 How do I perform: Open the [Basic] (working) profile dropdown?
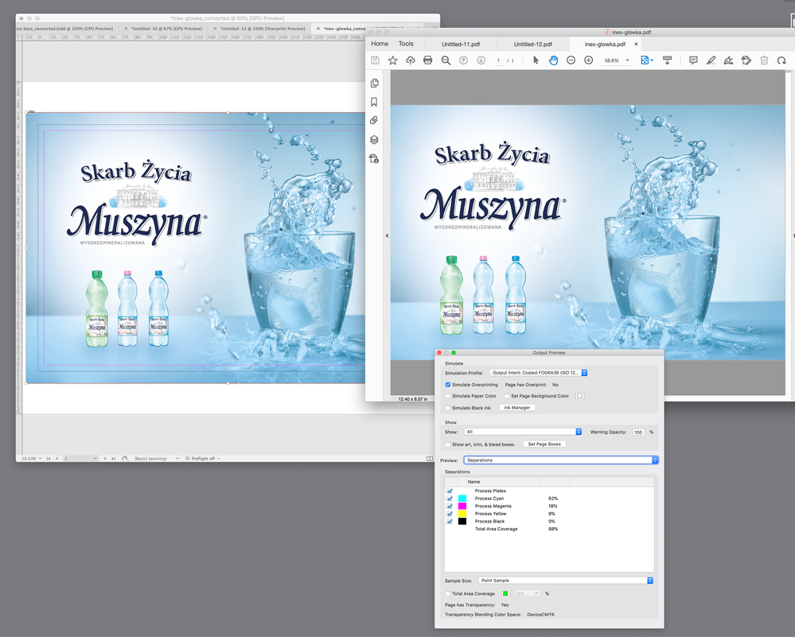177,458
